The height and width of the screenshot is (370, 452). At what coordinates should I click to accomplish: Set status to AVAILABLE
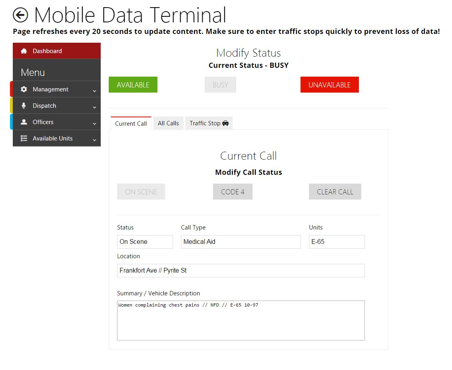133,85
